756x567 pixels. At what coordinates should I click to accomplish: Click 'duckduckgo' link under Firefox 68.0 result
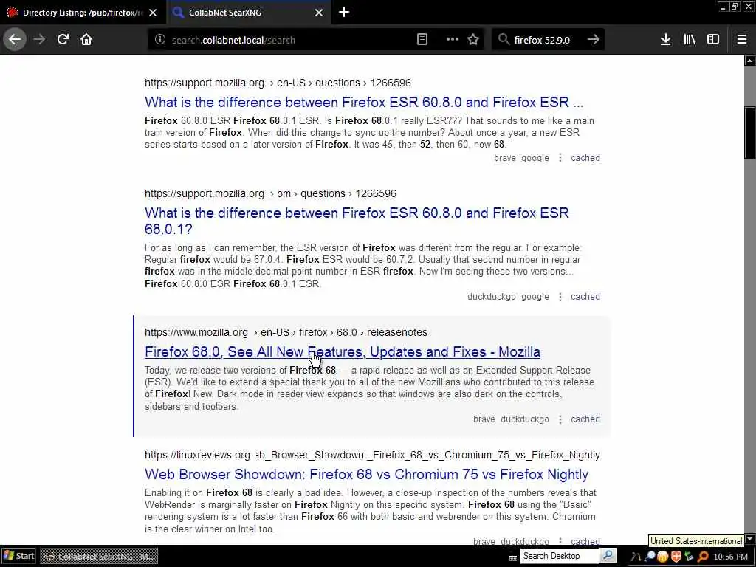(525, 419)
